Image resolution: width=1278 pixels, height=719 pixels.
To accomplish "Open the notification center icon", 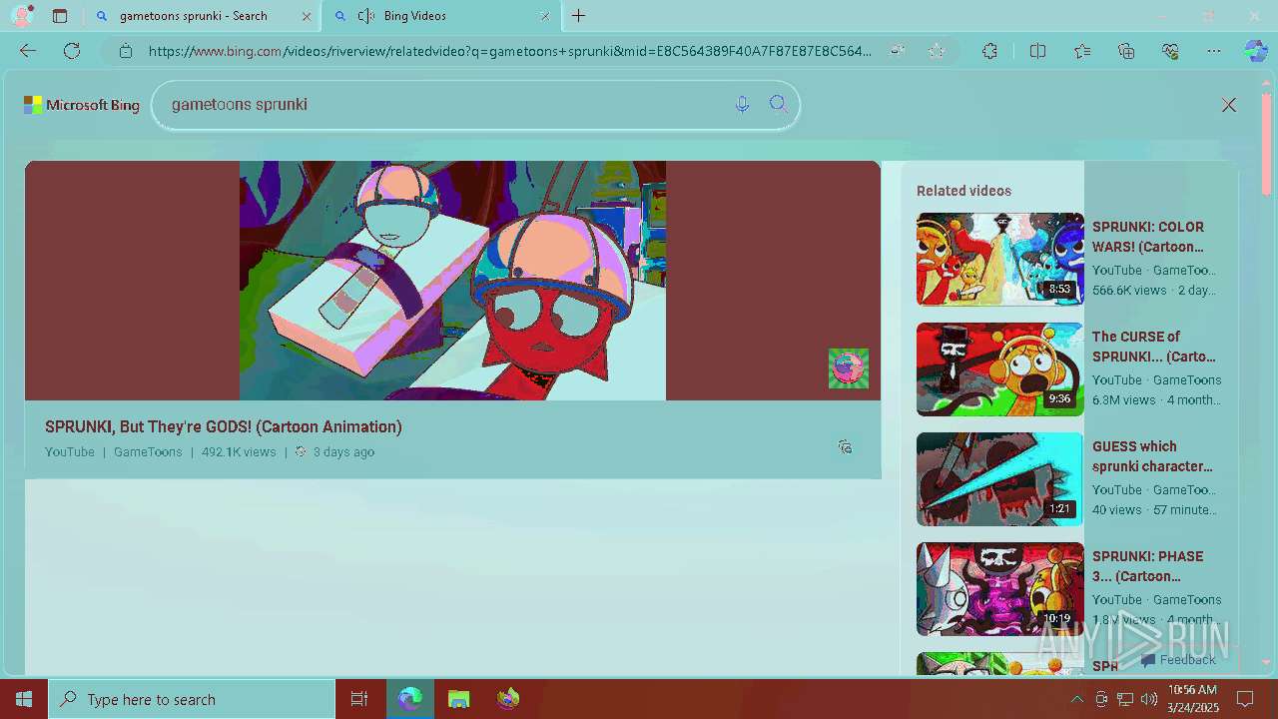I will [1245, 699].
